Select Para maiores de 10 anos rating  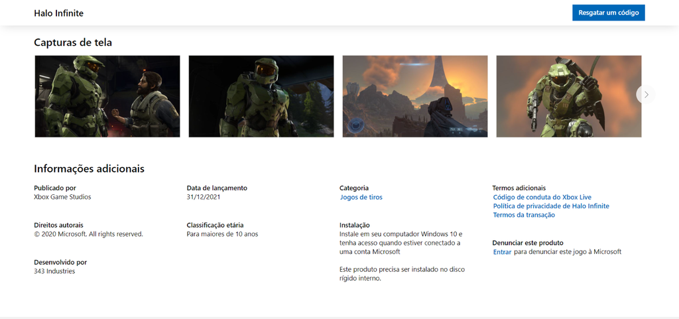click(222, 234)
